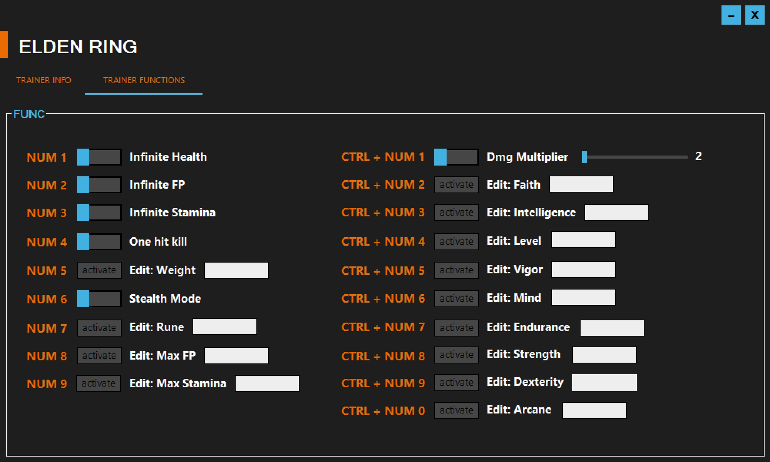Toggle Infinite Health switch
This screenshot has width=770, height=462.
(x=99, y=157)
